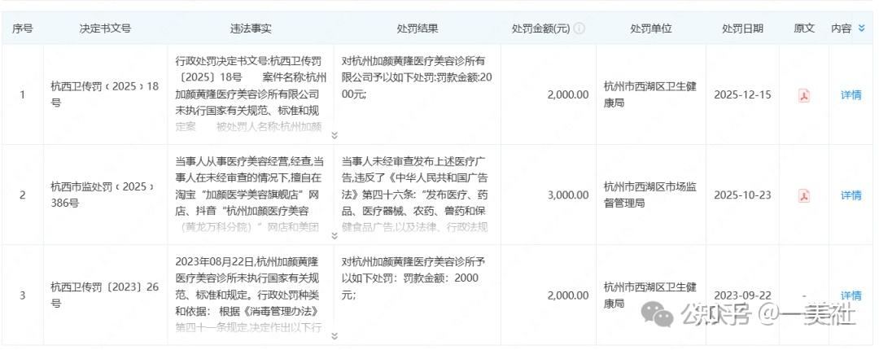The height and width of the screenshot is (350, 879).
Task: Click 处罚单位 column header
Action: coord(651,28)
